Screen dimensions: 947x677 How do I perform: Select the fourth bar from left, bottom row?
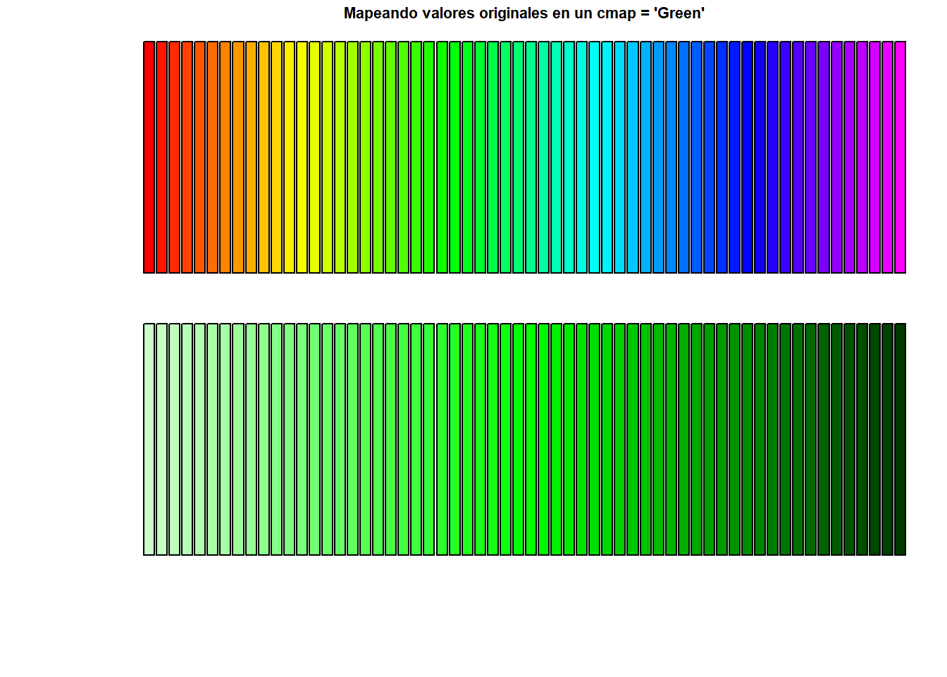[187, 439]
